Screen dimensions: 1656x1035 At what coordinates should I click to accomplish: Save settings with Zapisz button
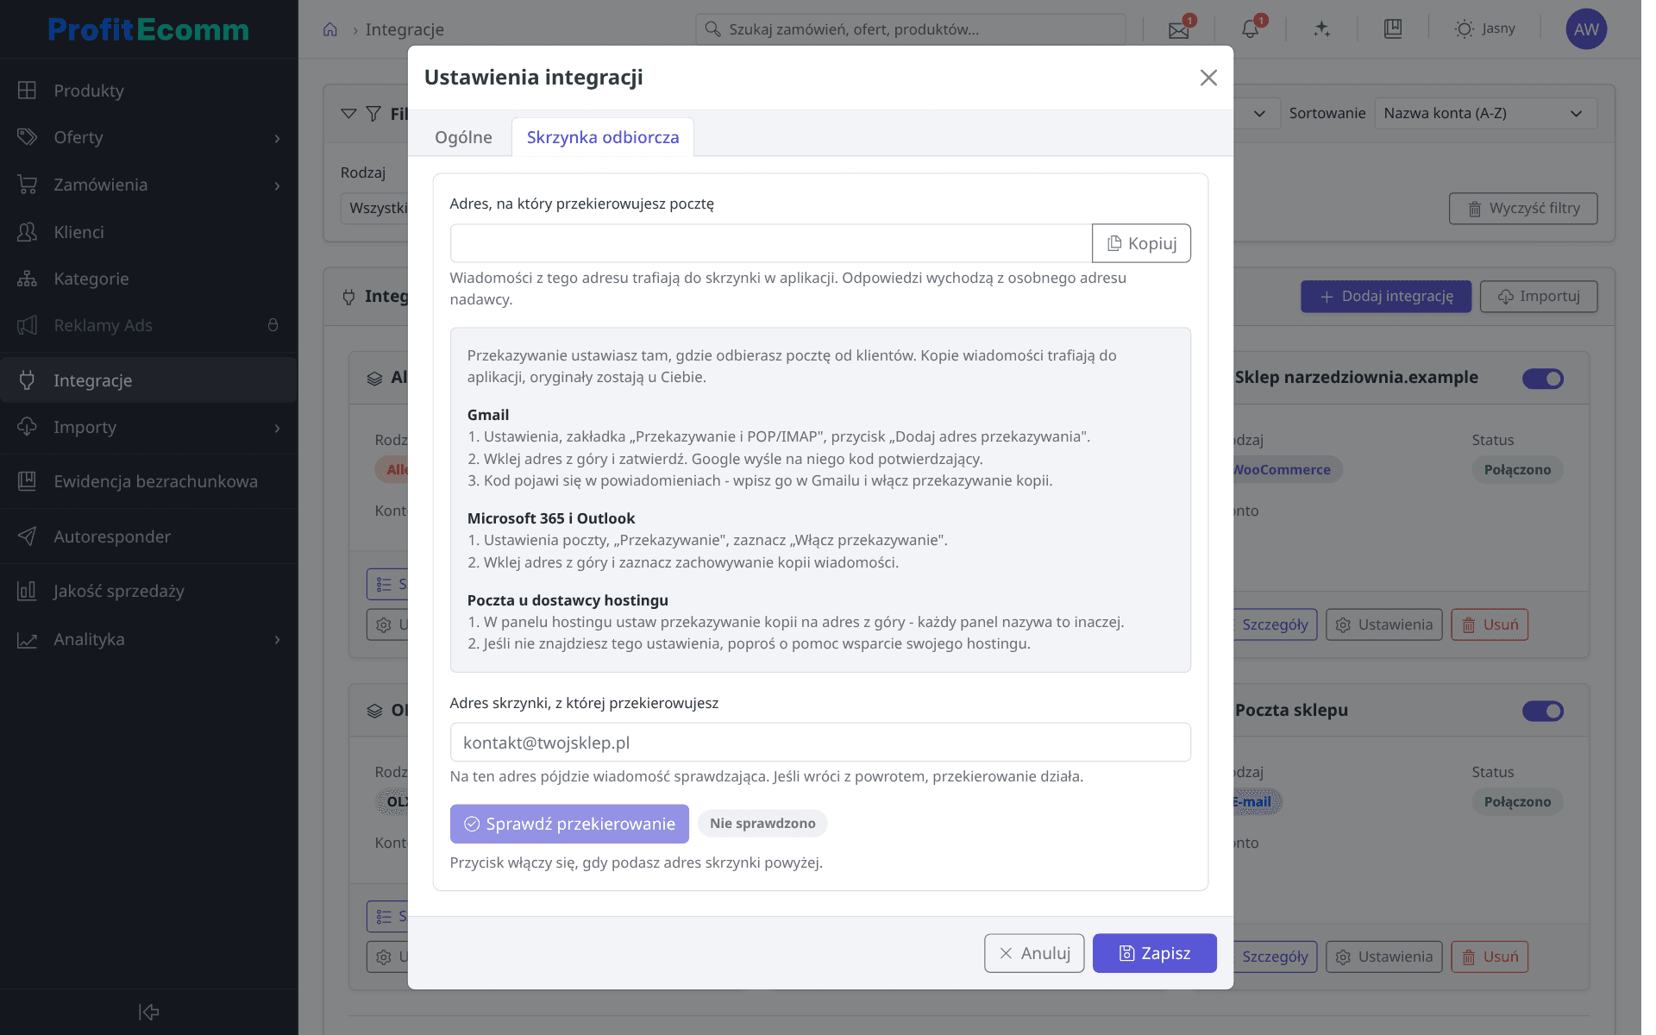[1154, 953]
